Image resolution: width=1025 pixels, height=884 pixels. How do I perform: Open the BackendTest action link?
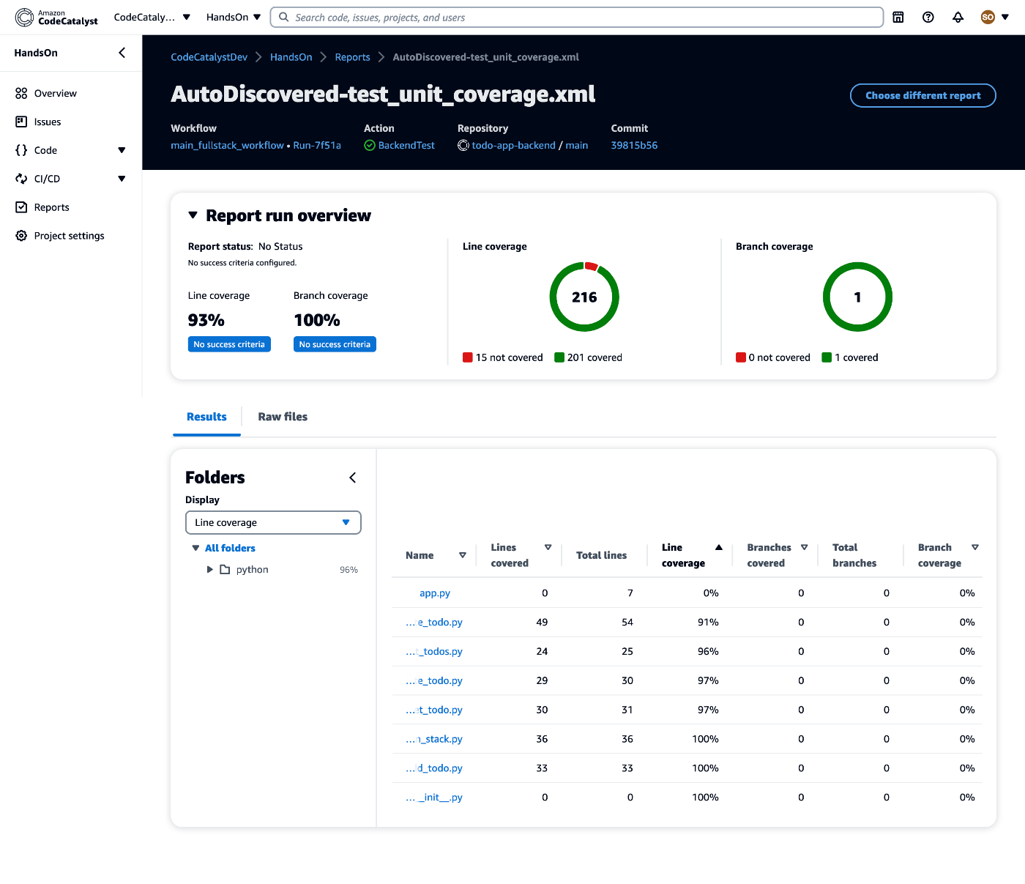click(406, 146)
